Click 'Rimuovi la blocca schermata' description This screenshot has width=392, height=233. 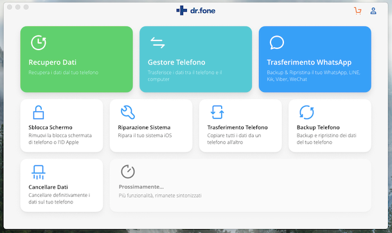[x=60, y=139]
